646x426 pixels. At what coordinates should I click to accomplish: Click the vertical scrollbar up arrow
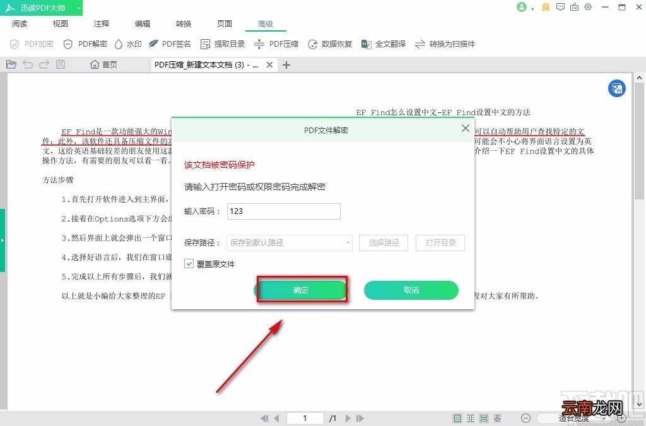(x=639, y=78)
